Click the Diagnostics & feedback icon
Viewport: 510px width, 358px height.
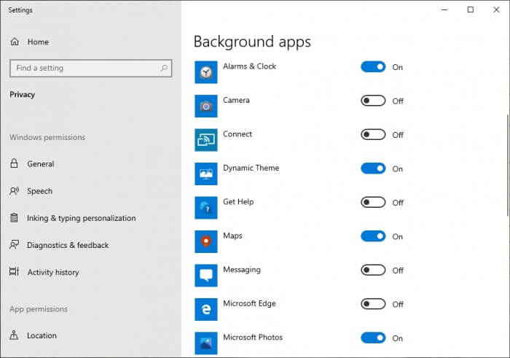pos(15,245)
